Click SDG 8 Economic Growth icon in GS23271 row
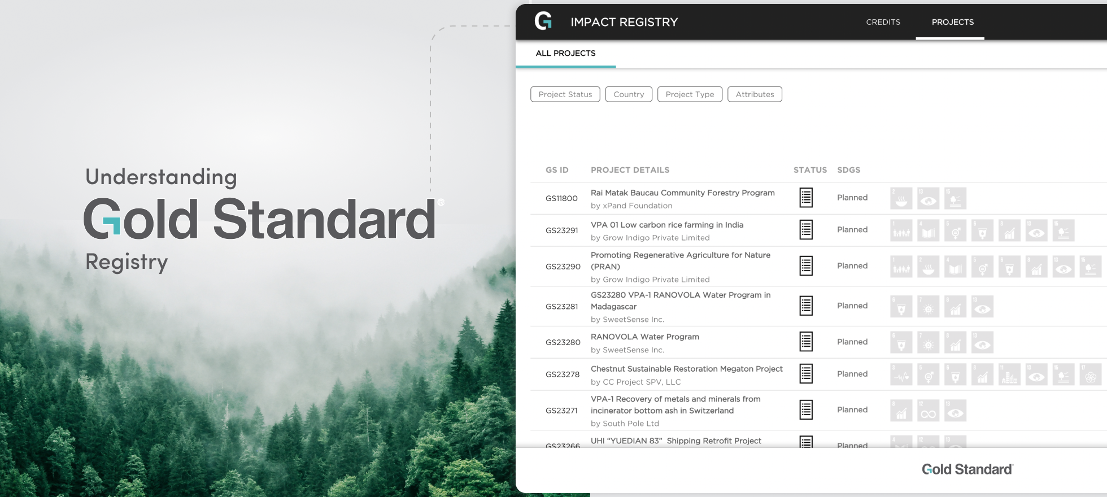This screenshot has height=497, width=1107. (x=901, y=411)
